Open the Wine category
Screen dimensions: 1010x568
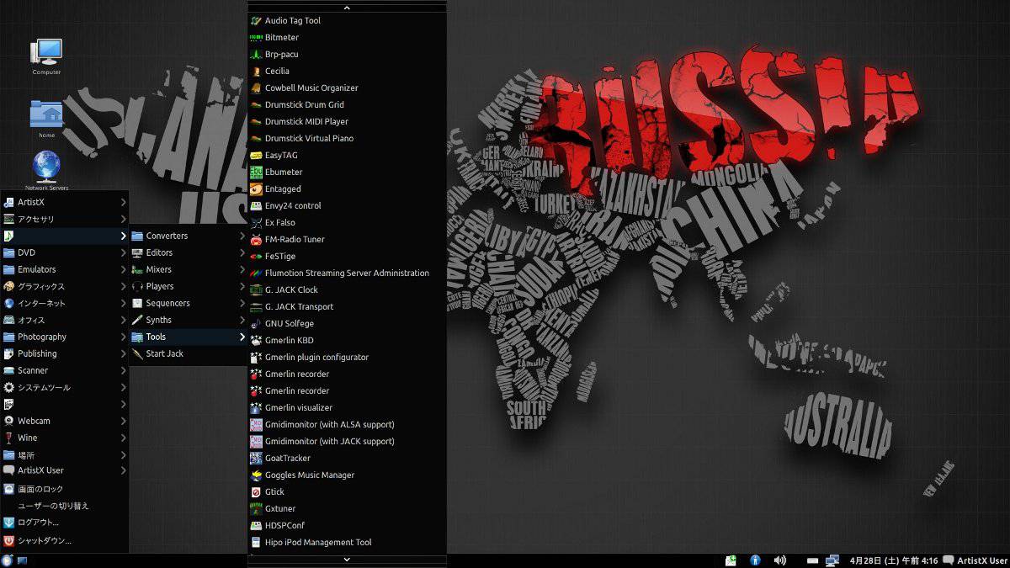point(65,438)
